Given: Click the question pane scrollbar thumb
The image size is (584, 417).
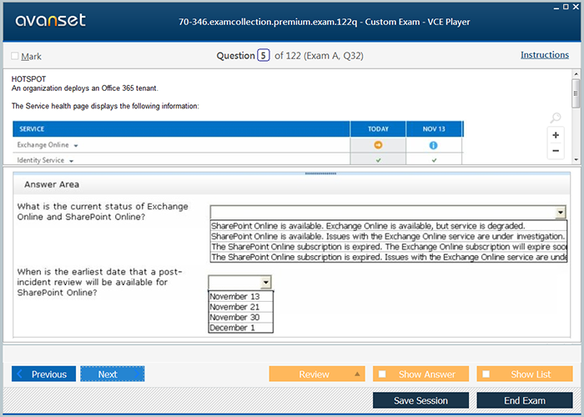Looking at the screenshot, I should pyautogui.click(x=576, y=93).
